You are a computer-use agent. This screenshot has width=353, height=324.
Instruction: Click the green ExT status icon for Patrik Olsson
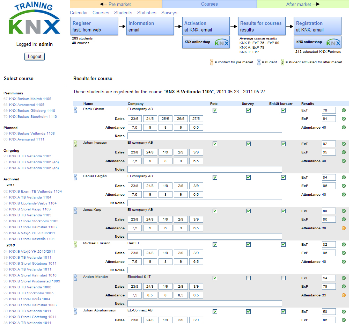(x=344, y=110)
